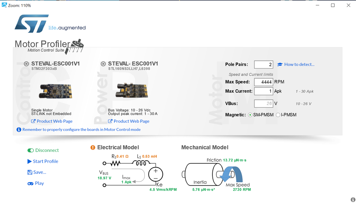Click the Imax 1 Apk value
Viewport: 356px width, 203px height.
coord(126,182)
